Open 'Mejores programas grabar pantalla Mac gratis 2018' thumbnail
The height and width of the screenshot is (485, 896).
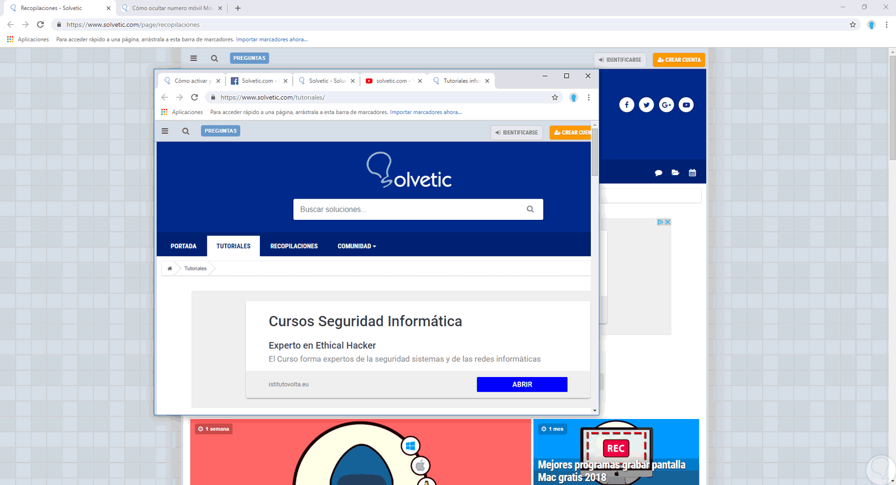point(616,452)
